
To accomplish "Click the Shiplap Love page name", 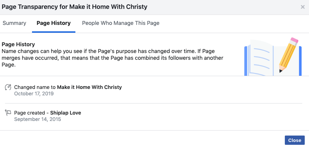I will tap(66, 113).
